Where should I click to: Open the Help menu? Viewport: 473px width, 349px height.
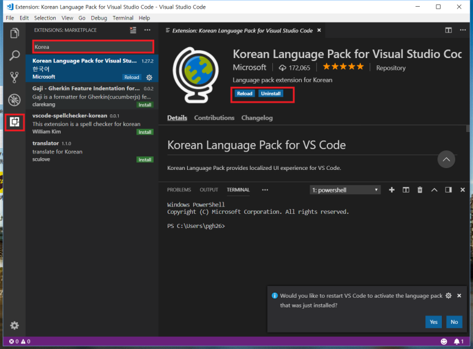[144, 18]
